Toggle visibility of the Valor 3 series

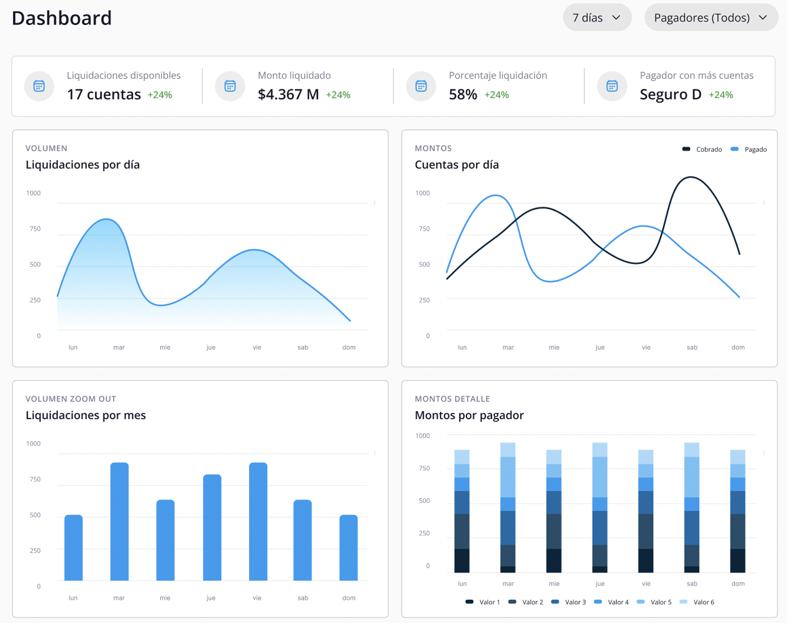(x=555, y=601)
